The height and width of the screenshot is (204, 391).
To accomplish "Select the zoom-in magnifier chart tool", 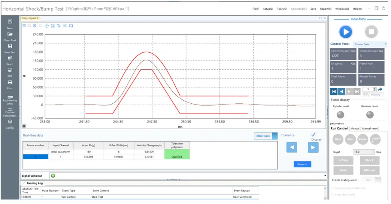I will 35,26.
